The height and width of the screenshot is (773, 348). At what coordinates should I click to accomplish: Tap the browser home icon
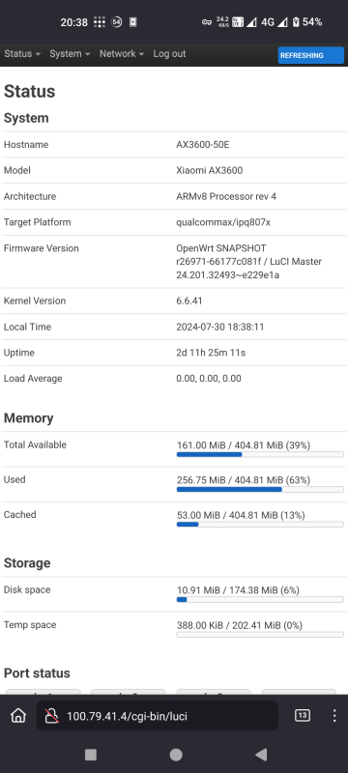click(x=18, y=715)
